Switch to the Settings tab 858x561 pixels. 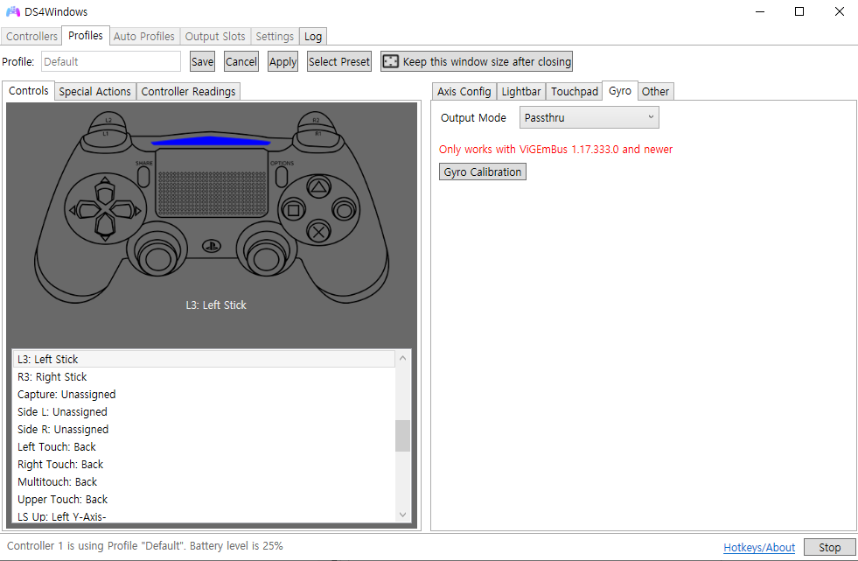coord(275,36)
